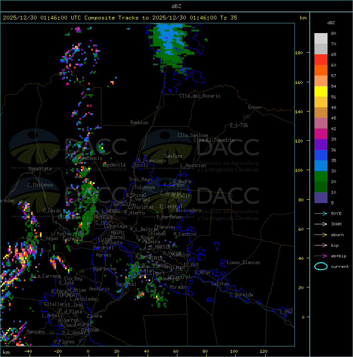This screenshot has width=353, height=357.
Task: Click the 'TUPUNGATO' map label
Action: (x=69, y=295)
